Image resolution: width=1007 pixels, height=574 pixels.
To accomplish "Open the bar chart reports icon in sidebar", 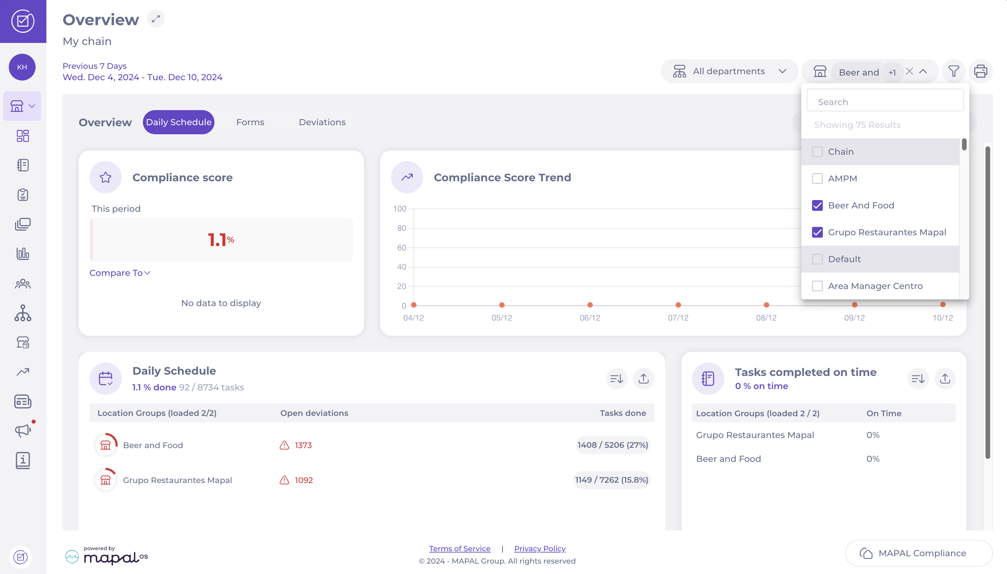I will (x=23, y=253).
